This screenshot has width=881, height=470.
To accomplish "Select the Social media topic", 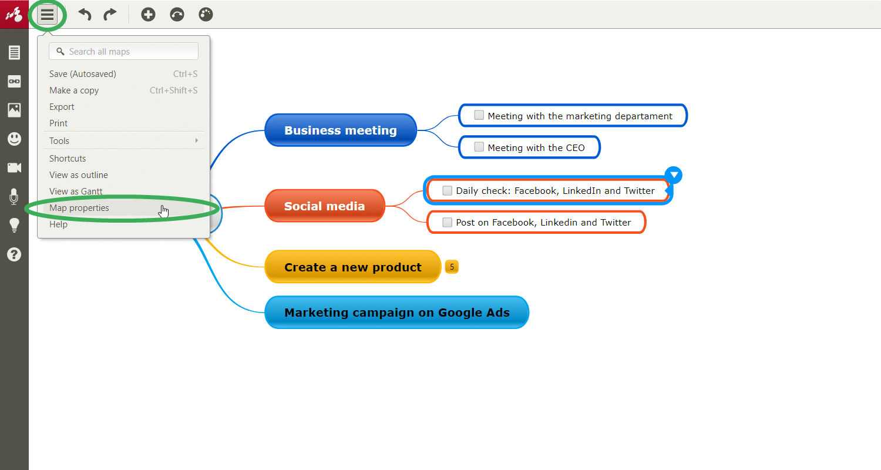I will (325, 206).
